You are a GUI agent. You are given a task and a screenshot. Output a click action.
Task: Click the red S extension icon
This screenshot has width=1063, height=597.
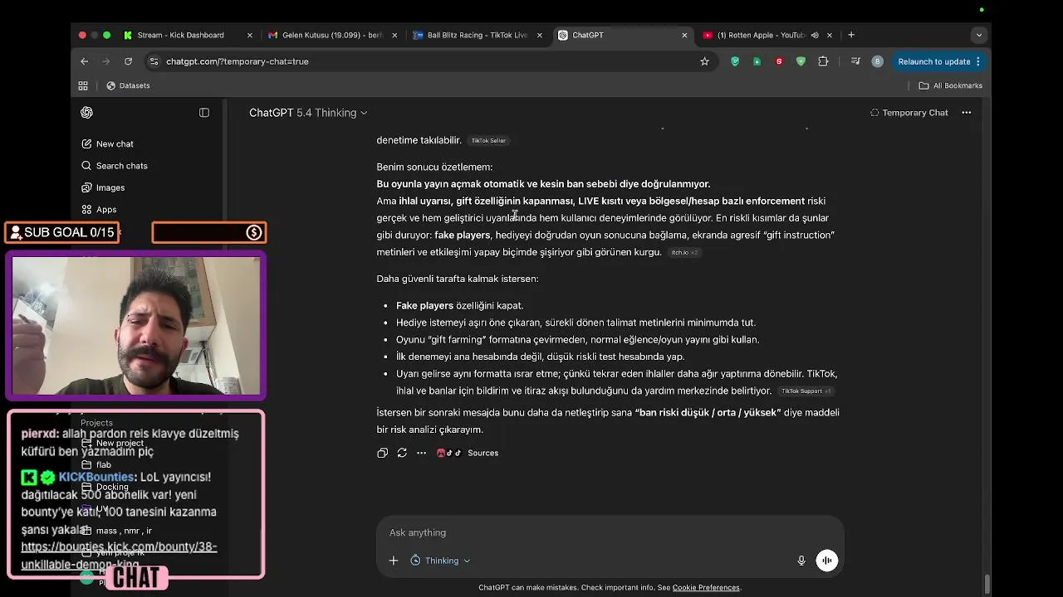pyautogui.click(x=779, y=61)
